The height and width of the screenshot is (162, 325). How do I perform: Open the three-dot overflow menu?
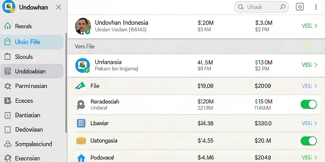[316, 7]
